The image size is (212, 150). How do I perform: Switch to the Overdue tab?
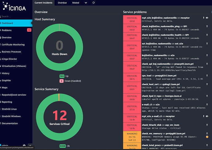[62, 3]
